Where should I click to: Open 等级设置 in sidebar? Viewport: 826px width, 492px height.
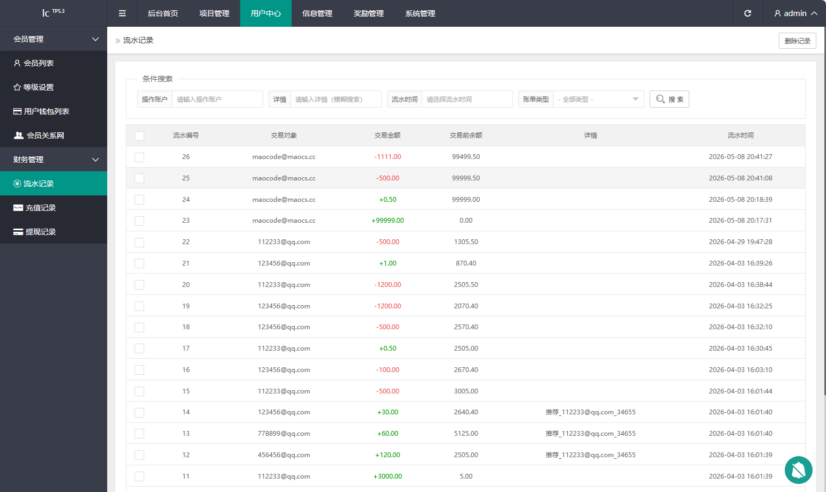[54, 87]
